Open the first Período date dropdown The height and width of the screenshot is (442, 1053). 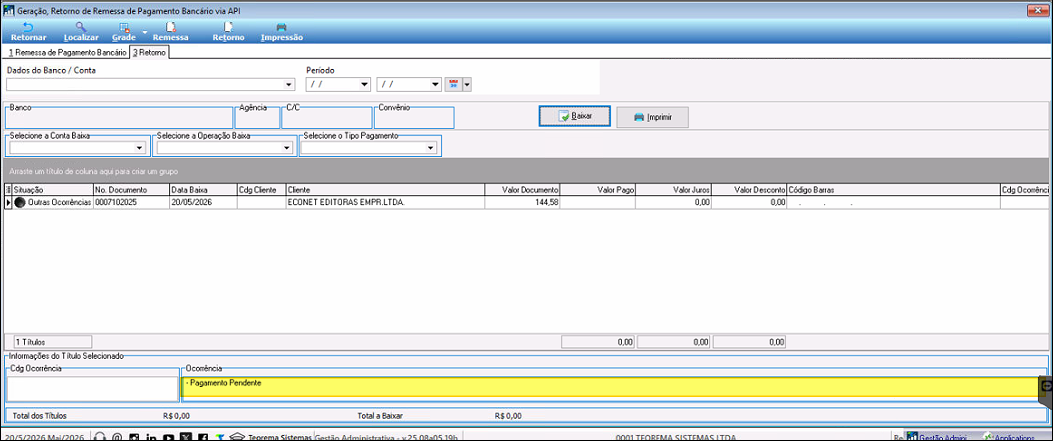pos(365,85)
